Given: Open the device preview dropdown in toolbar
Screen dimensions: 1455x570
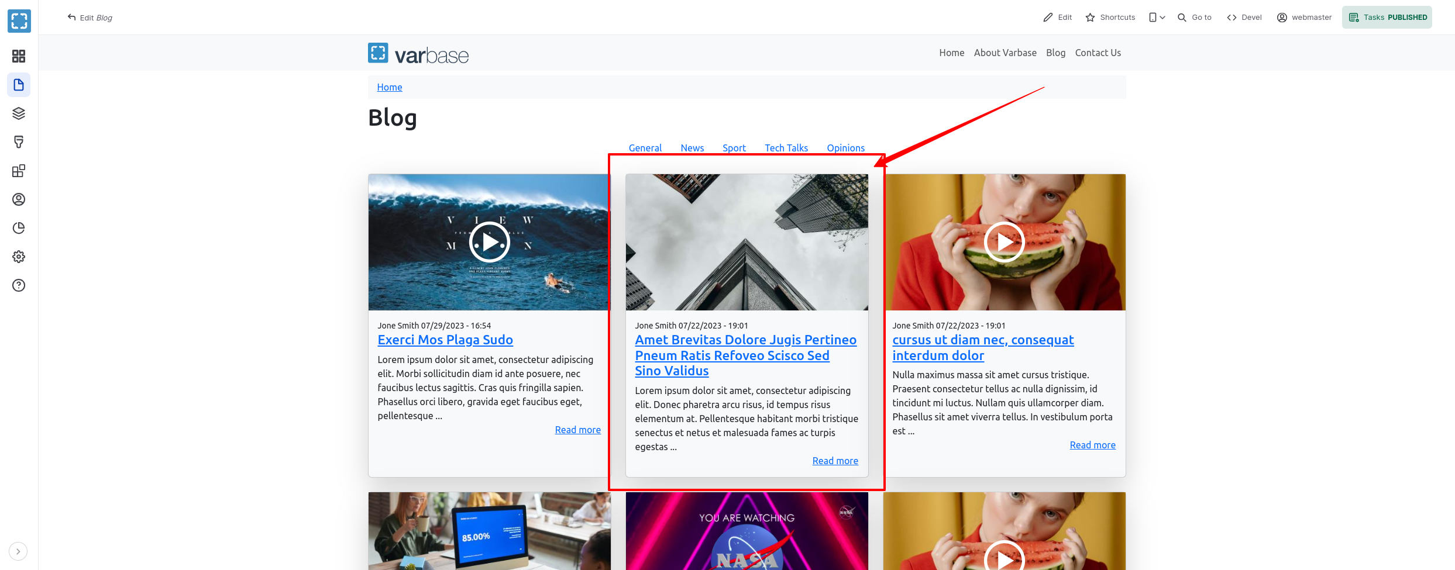Looking at the screenshot, I should [x=1157, y=18].
